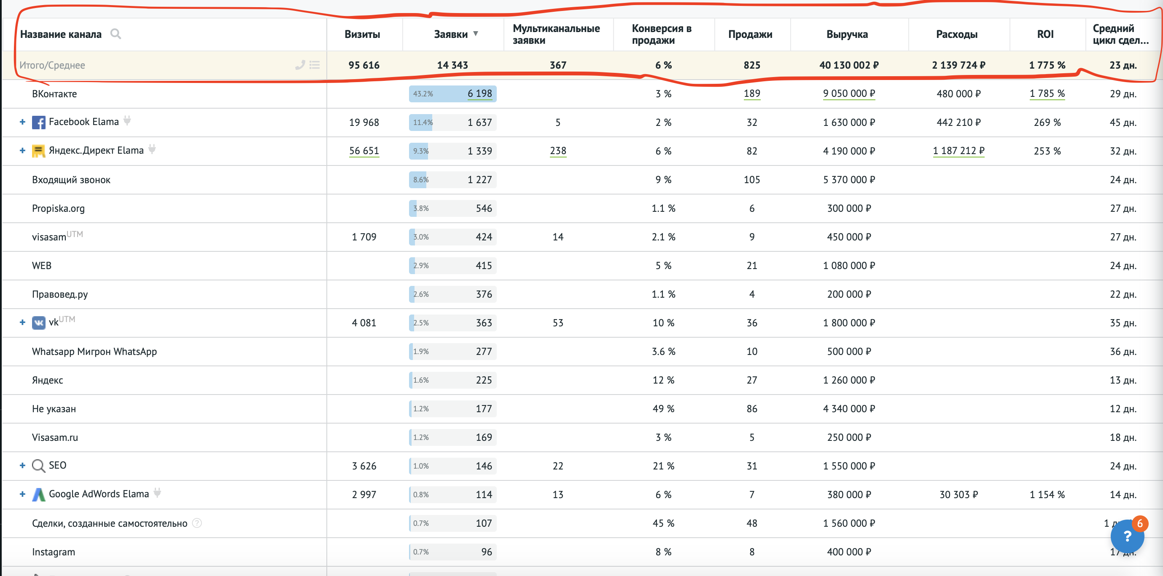Open the blue help chat button
1163x576 pixels.
pos(1127,536)
